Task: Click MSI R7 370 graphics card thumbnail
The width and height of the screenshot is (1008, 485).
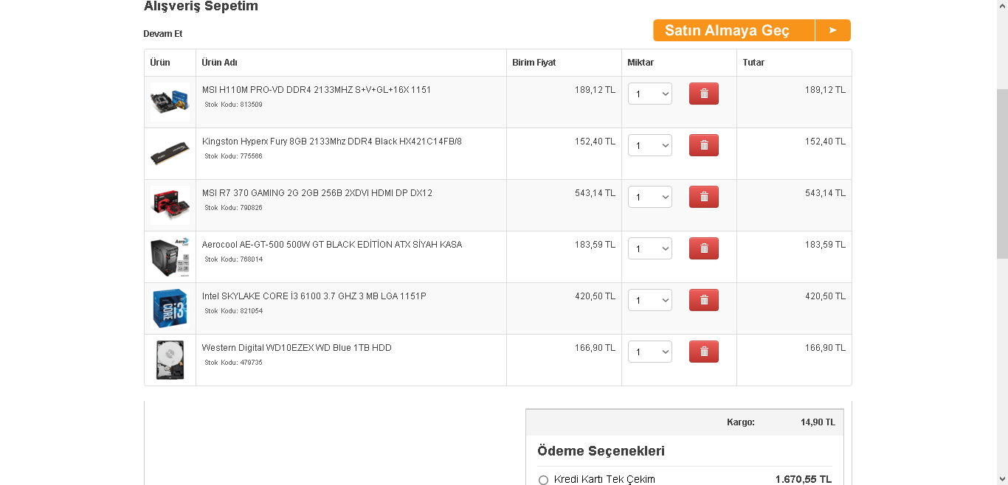Action: tap(170, 205)
